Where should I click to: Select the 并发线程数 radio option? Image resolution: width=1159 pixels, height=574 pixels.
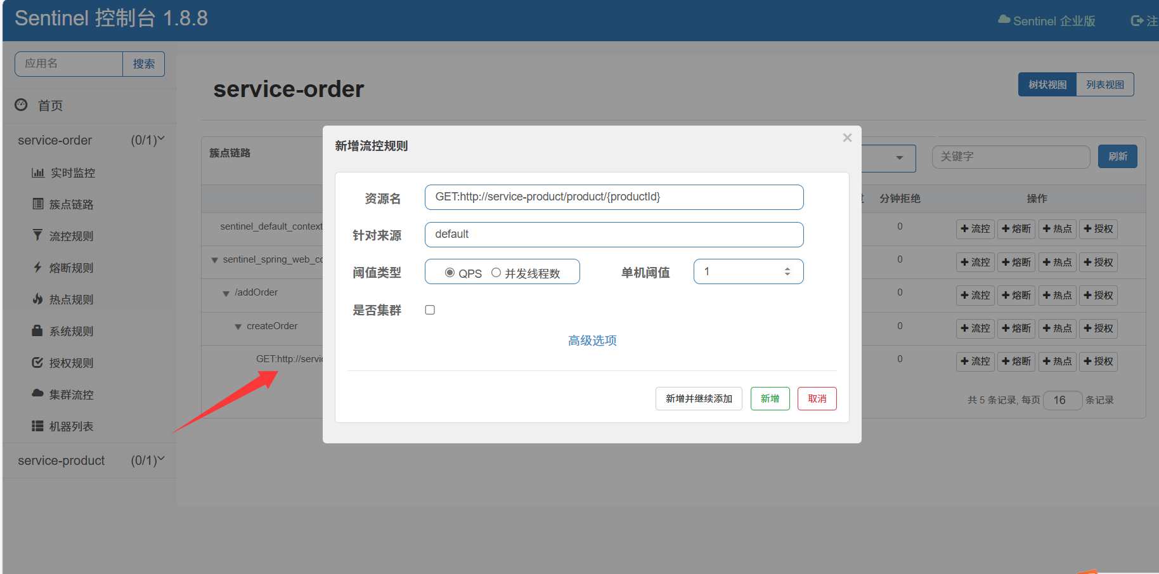click(x=496, y=273)
